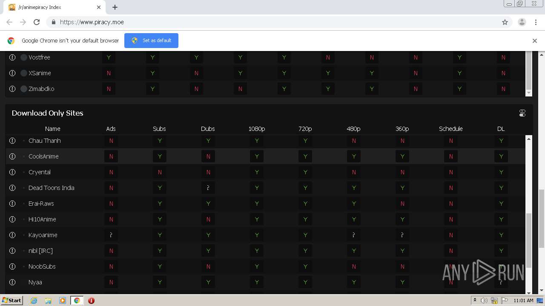Open Chrome's three-dot menu
Viewport: 545px width, 306px height.
click(536, 22)
